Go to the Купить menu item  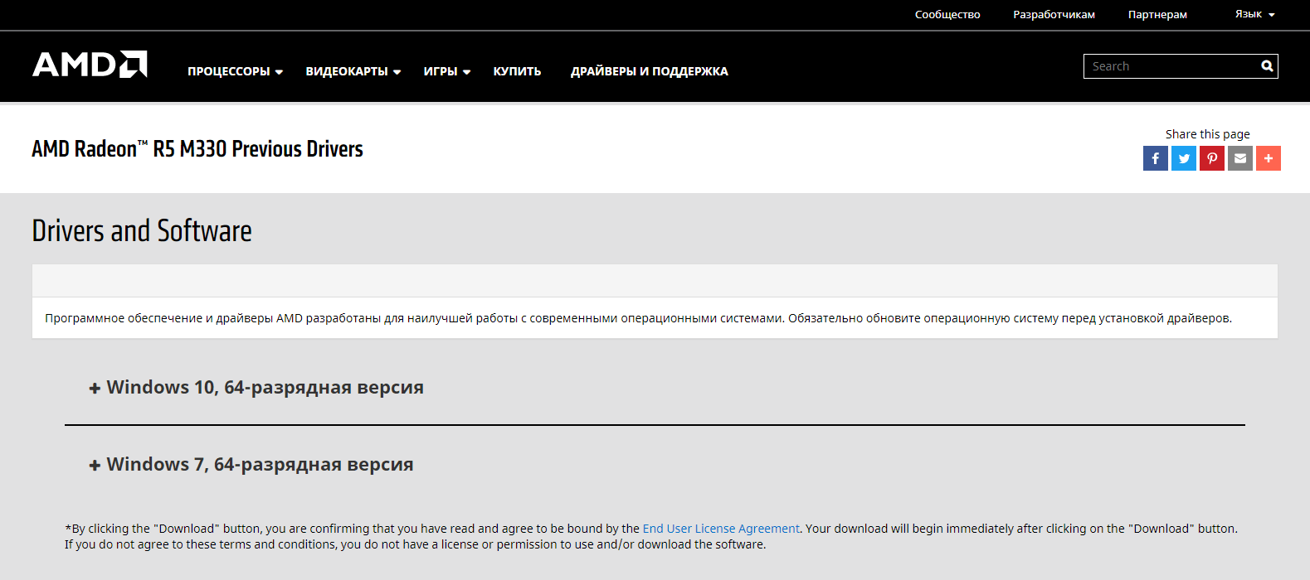pos(517,71)
